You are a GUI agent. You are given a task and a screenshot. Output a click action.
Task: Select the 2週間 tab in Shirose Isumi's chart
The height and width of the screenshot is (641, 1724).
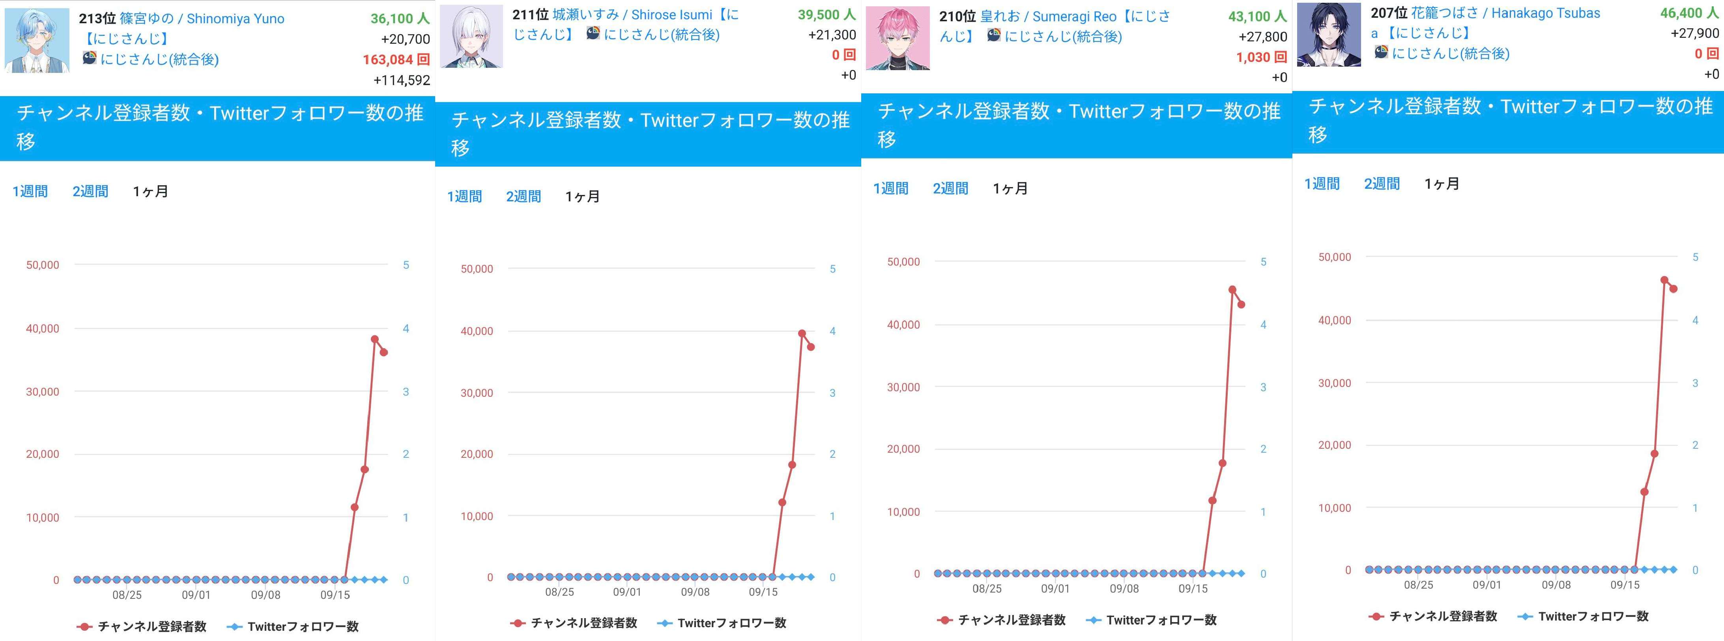pos(524,197)
